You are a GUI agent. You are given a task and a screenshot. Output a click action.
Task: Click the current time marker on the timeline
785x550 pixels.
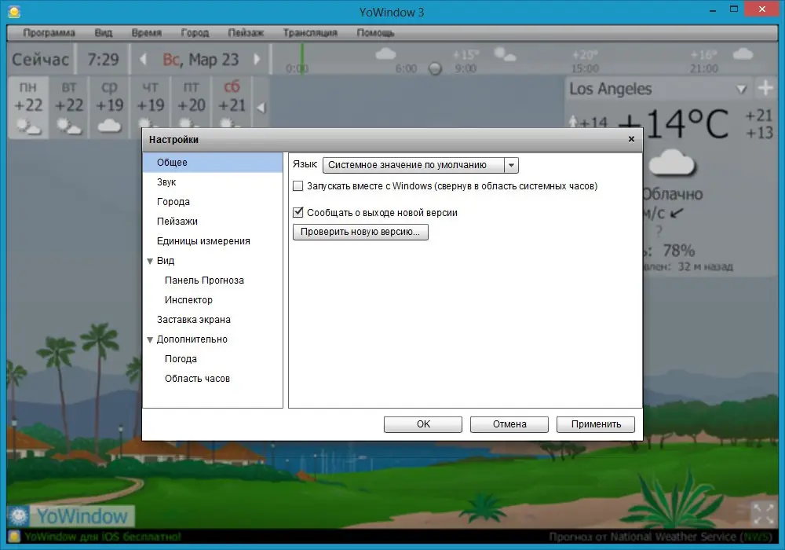(302, 59)
